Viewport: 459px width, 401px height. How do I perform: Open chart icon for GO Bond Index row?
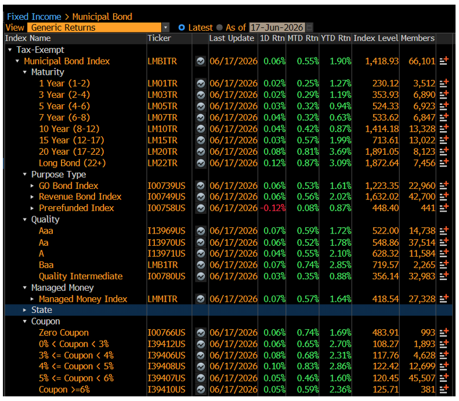point(201,185)
